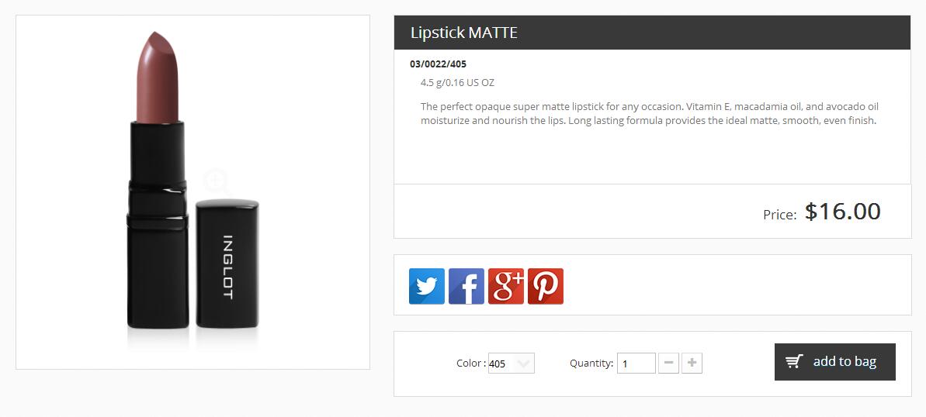This screenshot has width=926, height=417.
Task: Click the Quantity label
Action: [591, 364]
